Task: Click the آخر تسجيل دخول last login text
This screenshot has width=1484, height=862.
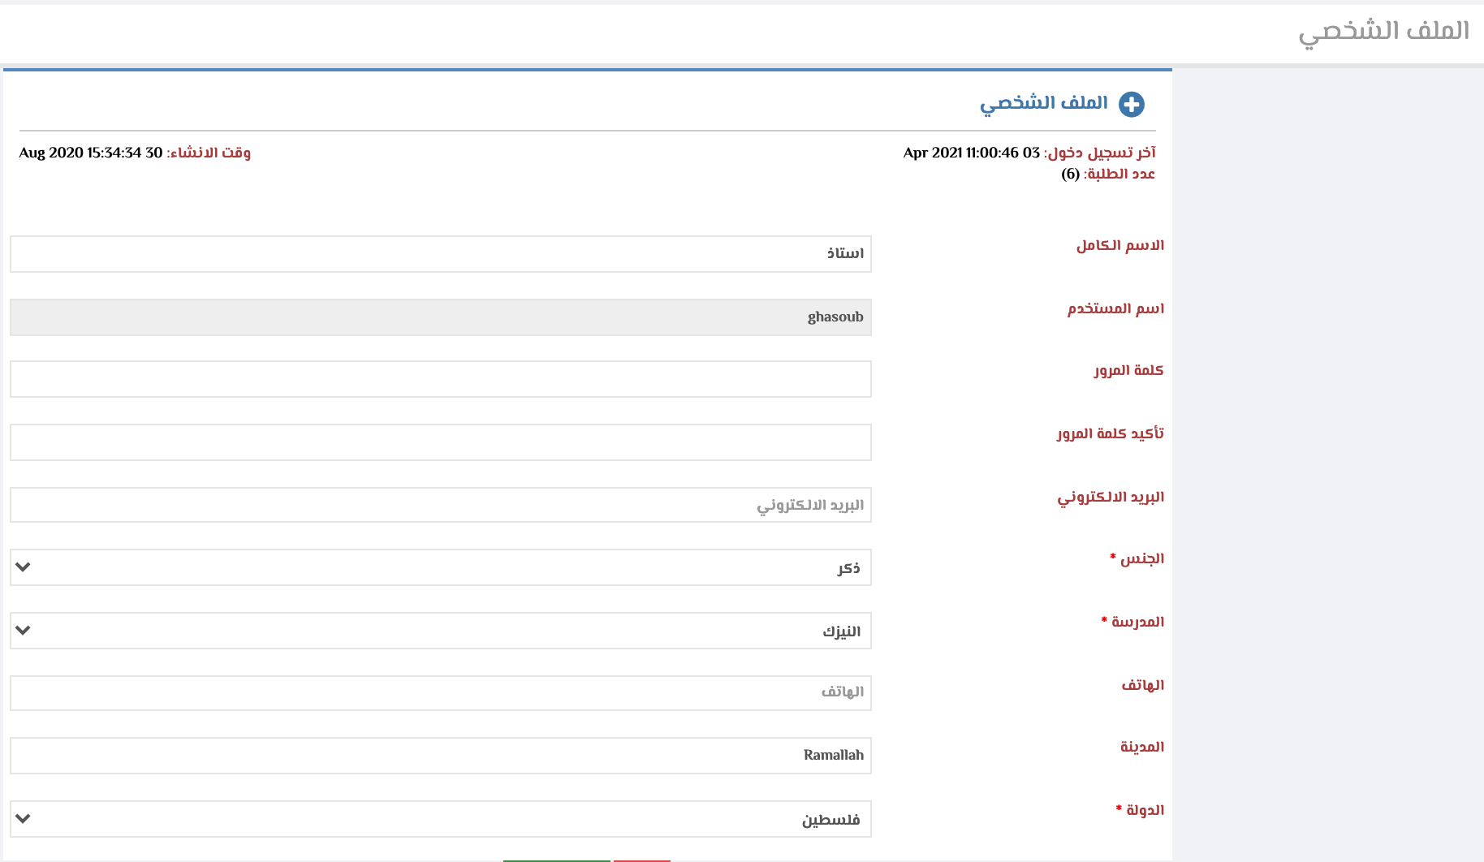Action: [x=1029, y=153]
